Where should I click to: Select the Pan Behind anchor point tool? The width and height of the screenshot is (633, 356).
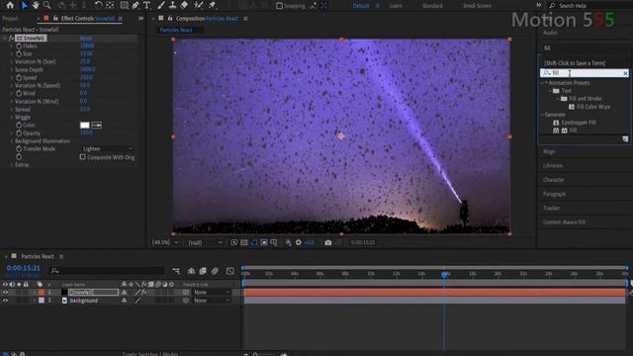pyautogui.click(x=110, y=5)
